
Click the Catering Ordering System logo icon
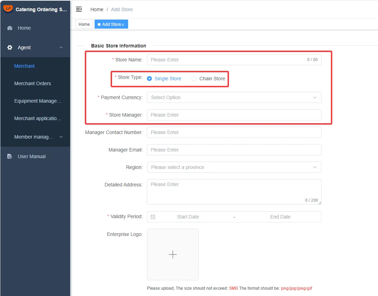point(8,9)
